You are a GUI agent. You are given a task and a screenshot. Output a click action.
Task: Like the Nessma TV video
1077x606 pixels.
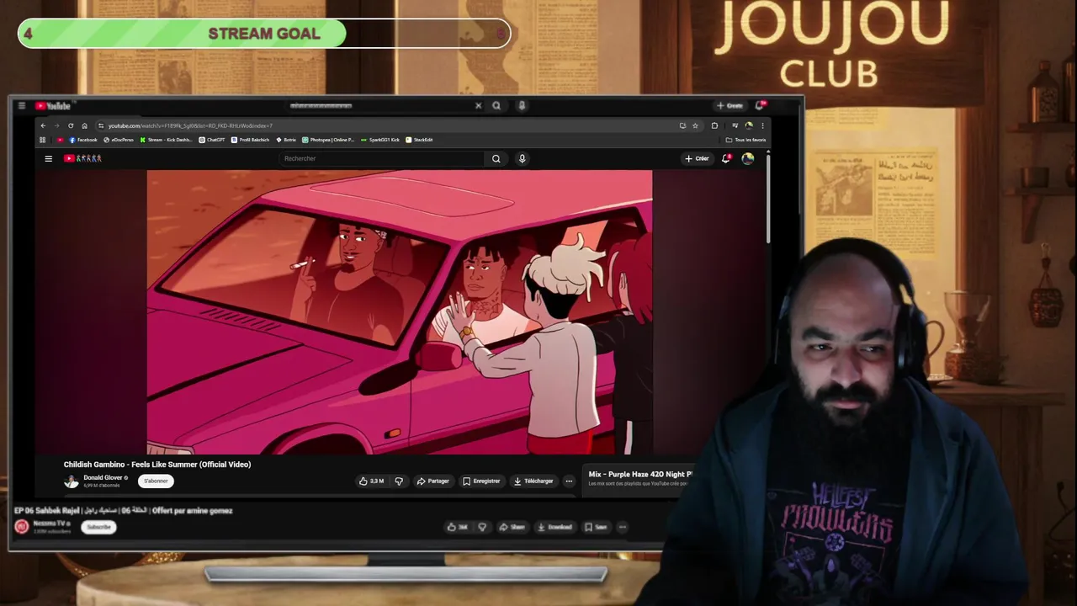click(x=458, y=528)
